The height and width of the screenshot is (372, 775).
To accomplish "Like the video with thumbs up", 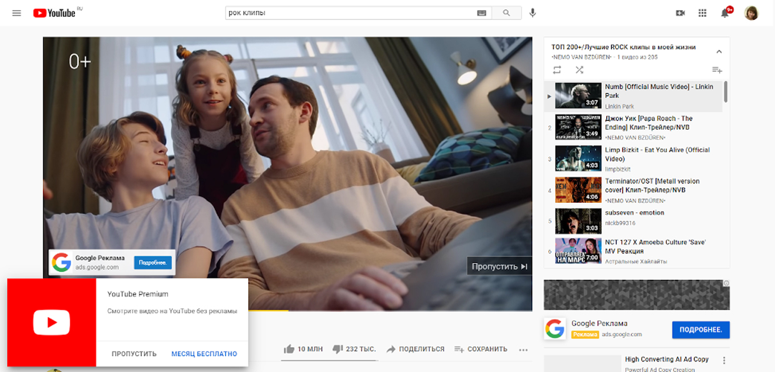I will pos(289,349).
